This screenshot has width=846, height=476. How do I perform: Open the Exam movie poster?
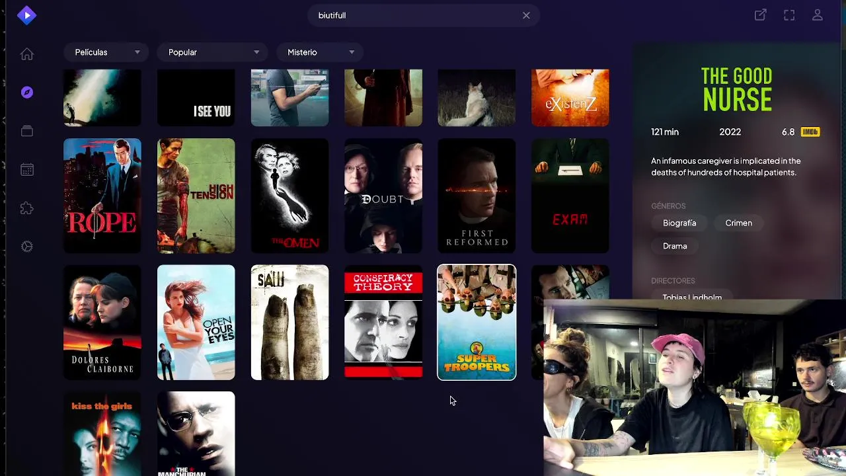(x=570, y=196)
